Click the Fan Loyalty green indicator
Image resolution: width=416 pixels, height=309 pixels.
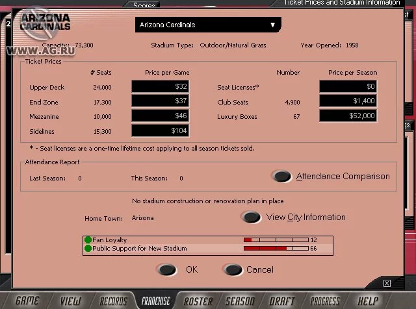(x=88, y=240)
